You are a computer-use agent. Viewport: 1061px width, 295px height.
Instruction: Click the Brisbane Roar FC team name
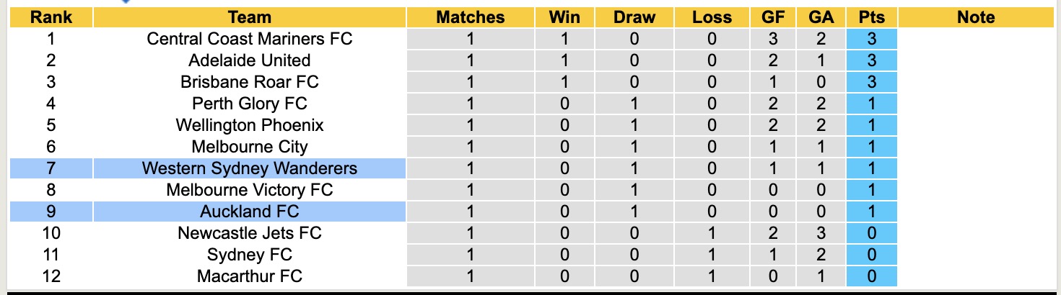click(x=249, y=82)
